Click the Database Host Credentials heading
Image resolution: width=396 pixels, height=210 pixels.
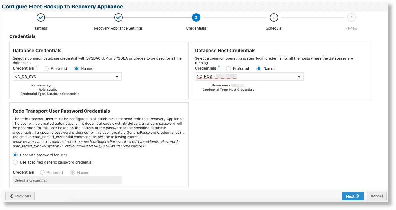pyautogui.click(x=225, y=51)
